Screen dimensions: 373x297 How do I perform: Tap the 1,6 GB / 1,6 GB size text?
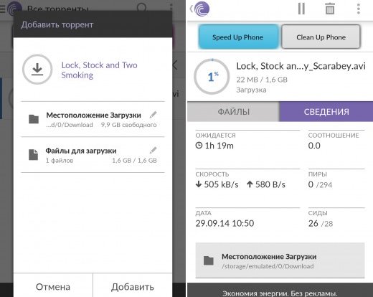point(134,161)
